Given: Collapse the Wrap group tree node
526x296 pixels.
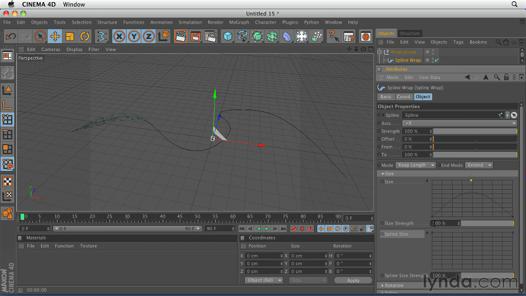Looking at the screenshot, I should (x=380, y=52).
